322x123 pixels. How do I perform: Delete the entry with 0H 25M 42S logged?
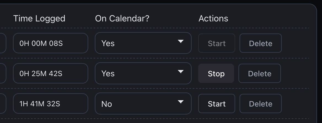click(x=260, y=73)
